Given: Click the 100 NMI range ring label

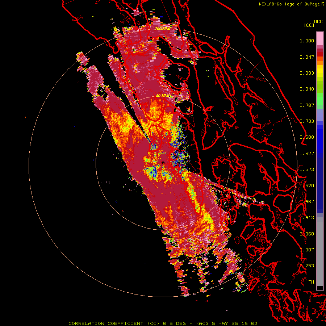Looking at the screenshot, I should (x=163, y=29).
